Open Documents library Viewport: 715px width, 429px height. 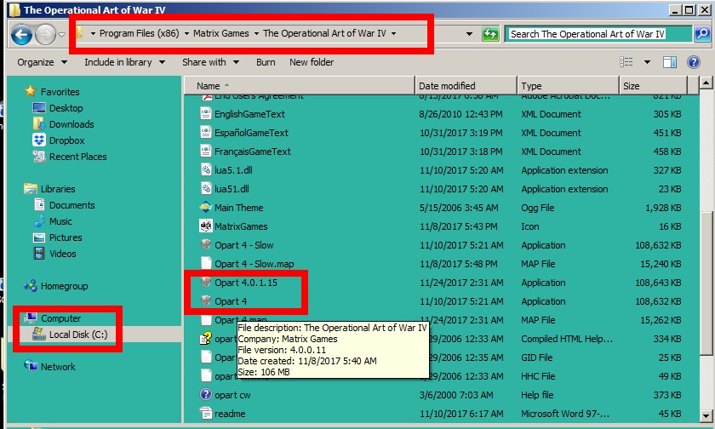(71, 205)
